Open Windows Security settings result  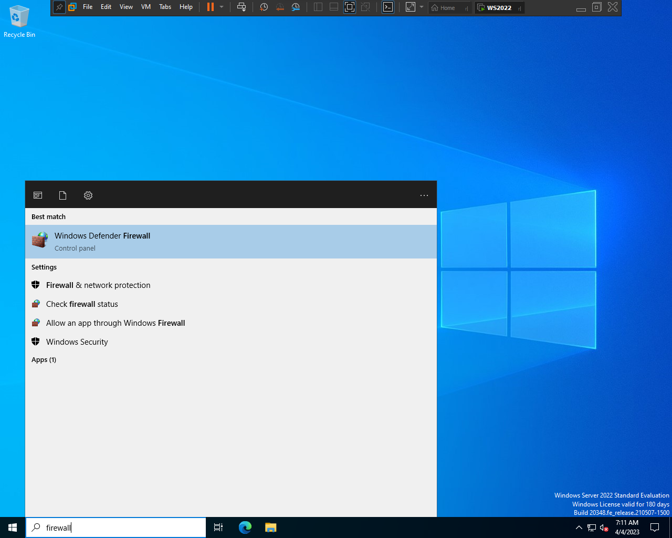pos(231,342)
